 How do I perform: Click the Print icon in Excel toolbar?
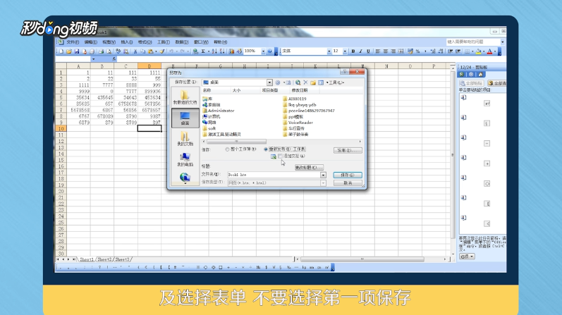coord(101,51)
